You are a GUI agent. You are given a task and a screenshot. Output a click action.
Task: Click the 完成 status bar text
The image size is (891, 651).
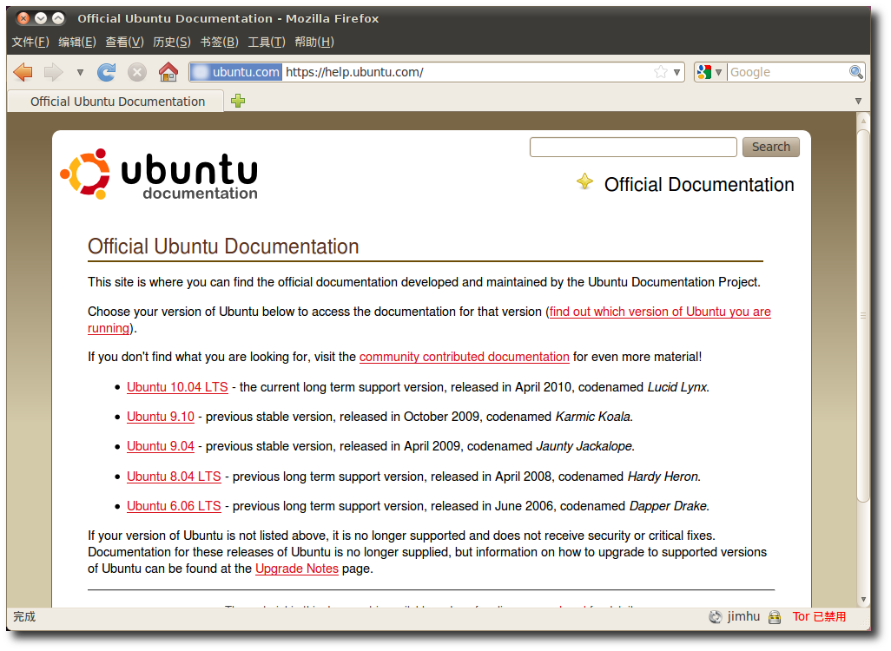[24, 616]
